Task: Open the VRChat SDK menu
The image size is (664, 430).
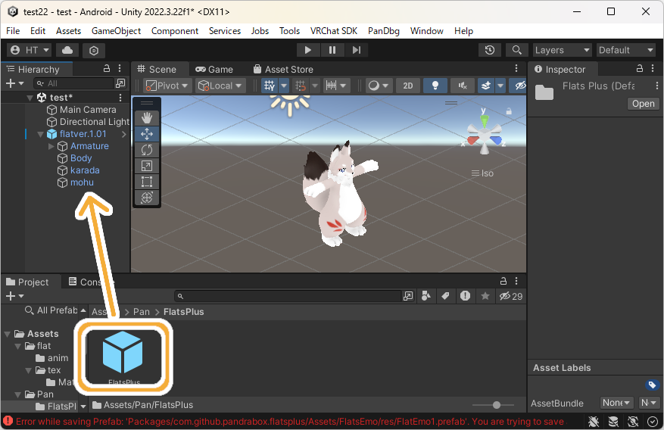Action: point(334,31)
